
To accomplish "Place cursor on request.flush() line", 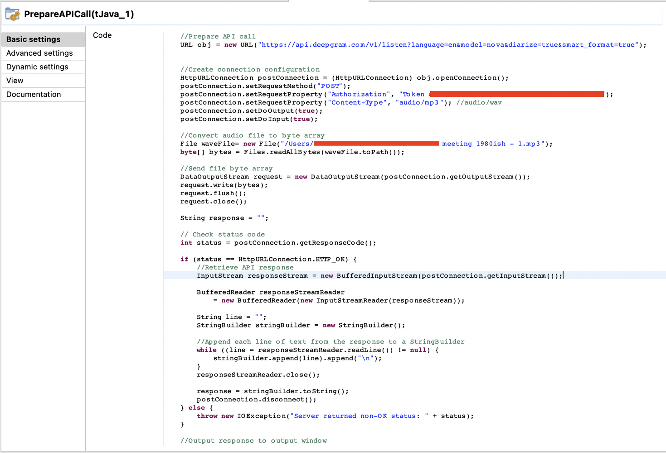I will pos(213,193).
